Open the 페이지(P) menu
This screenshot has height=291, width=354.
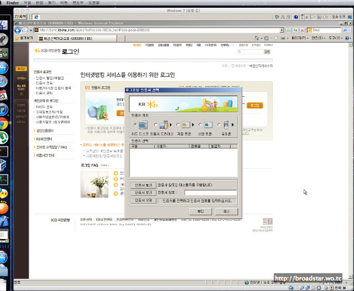300,38
